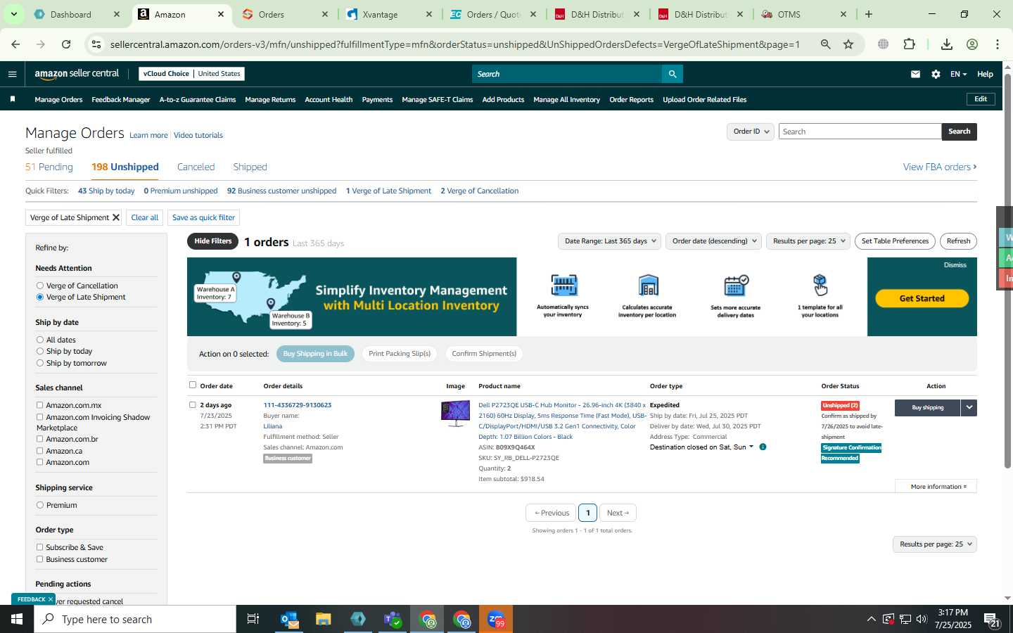Open Task View on the taskbar

click(x=253, y=619)
